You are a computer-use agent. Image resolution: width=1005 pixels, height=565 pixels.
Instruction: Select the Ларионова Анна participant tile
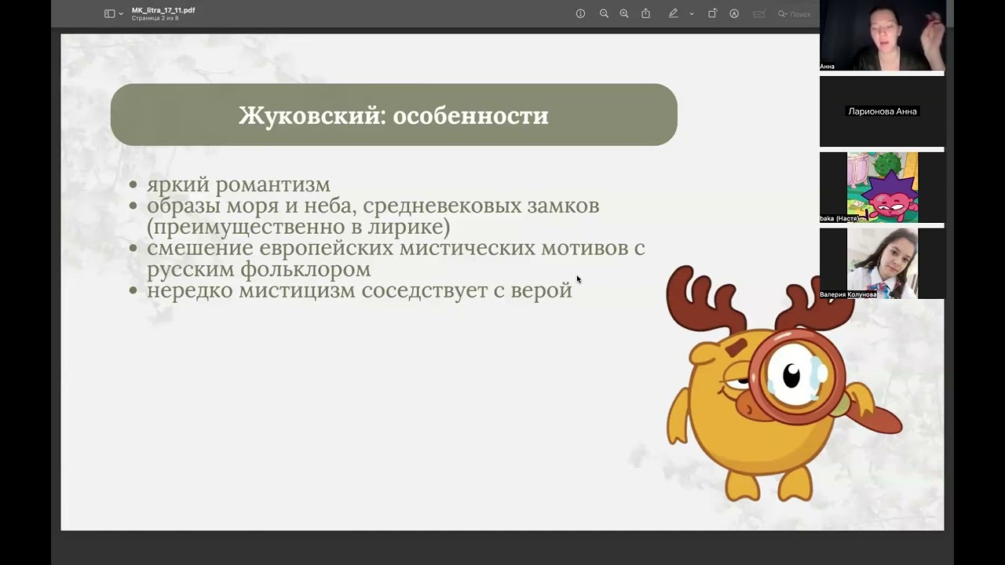(882, 111)
